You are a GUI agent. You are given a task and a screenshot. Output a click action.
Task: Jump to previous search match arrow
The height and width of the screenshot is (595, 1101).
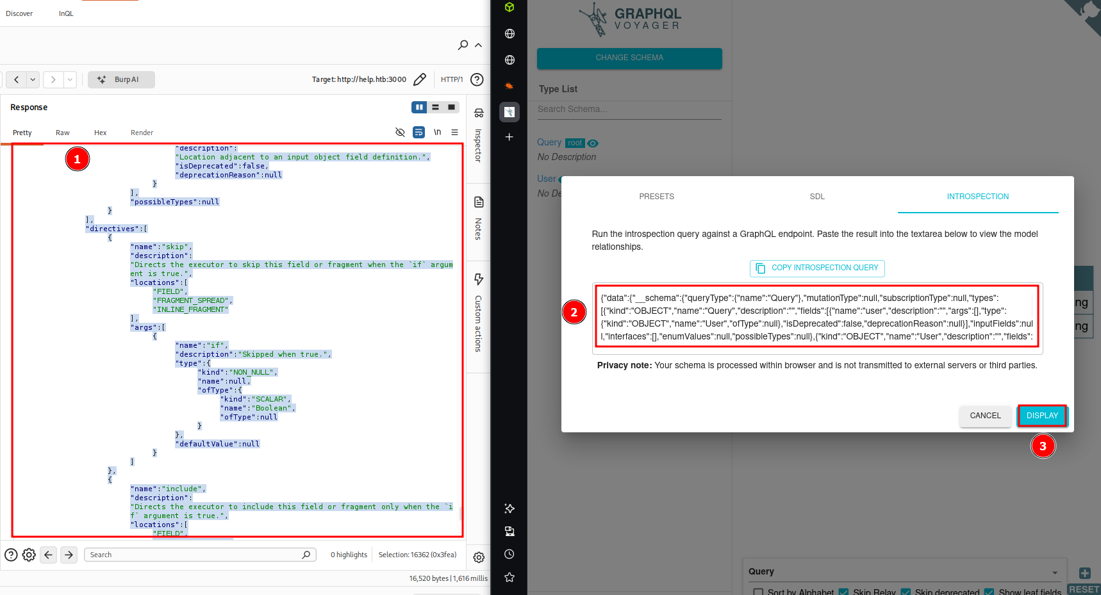pos(49,555)
